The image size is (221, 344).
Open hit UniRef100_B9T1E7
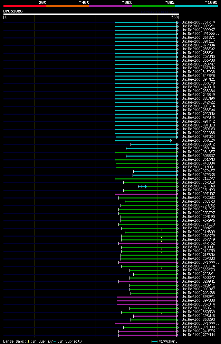(x=198, y=41)
